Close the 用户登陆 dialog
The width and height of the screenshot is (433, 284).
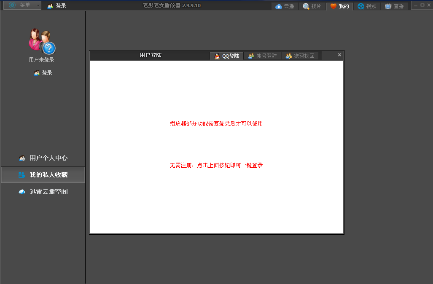point(339,55)
